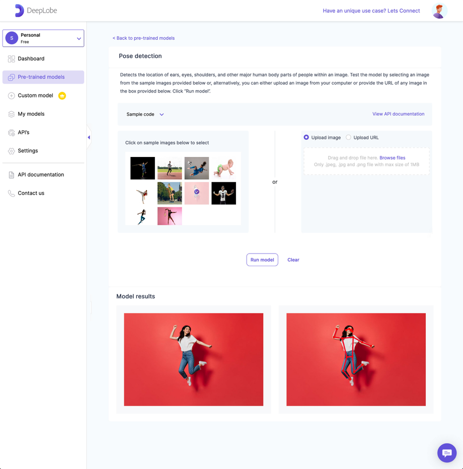This screenshot has width=463, height=469.
Task: Select the soccer player sample image
Action: 197,168
